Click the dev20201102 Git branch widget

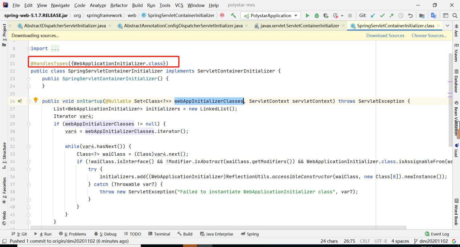(x=431, y=241)
